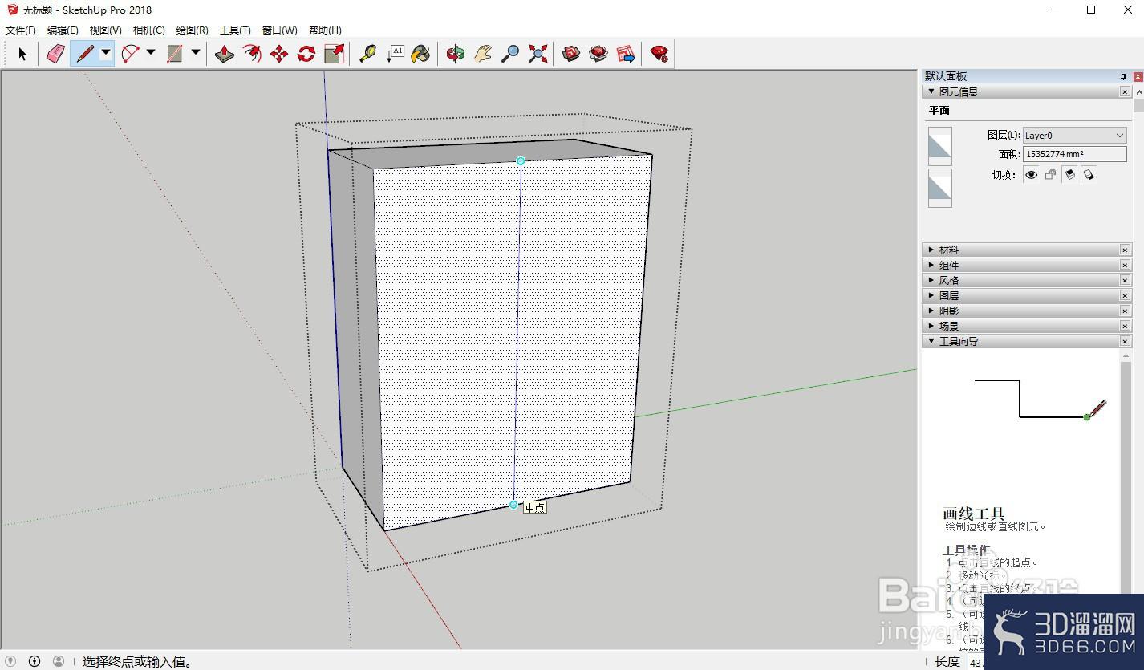Click the Zoom Extents tool
The height and width of the screenshot is (670, 1144).
pyautogui.click(x=538, y=54)
